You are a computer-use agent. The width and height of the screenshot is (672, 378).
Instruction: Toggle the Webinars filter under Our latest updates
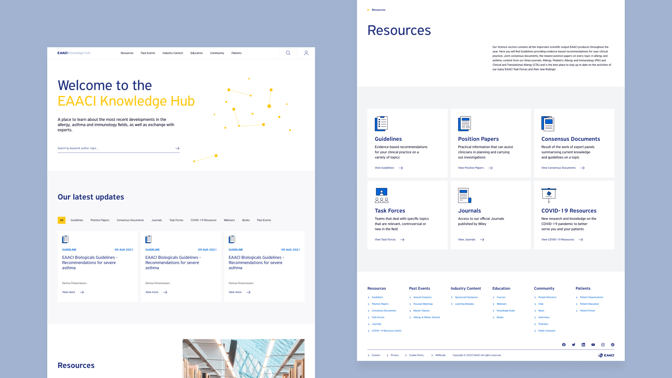pos(229,220)
